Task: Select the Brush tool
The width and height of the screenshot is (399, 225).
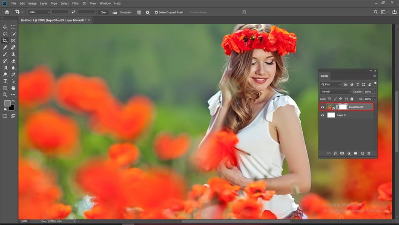Action: pyautogui.click(x=5, y=54)
